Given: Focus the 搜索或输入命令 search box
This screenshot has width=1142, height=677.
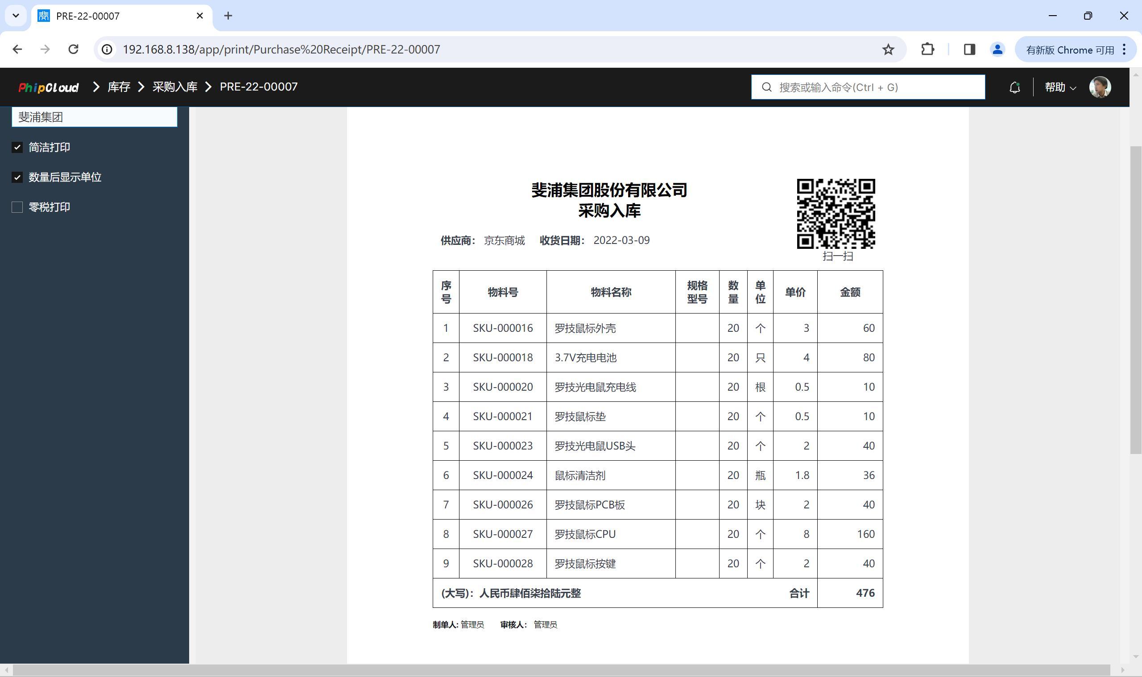Looking at the screenshot, I should pyautogui.click(x=868, y=87).
